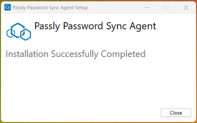Click the word 'Agent' in the heading

click(x=143, y=27)
